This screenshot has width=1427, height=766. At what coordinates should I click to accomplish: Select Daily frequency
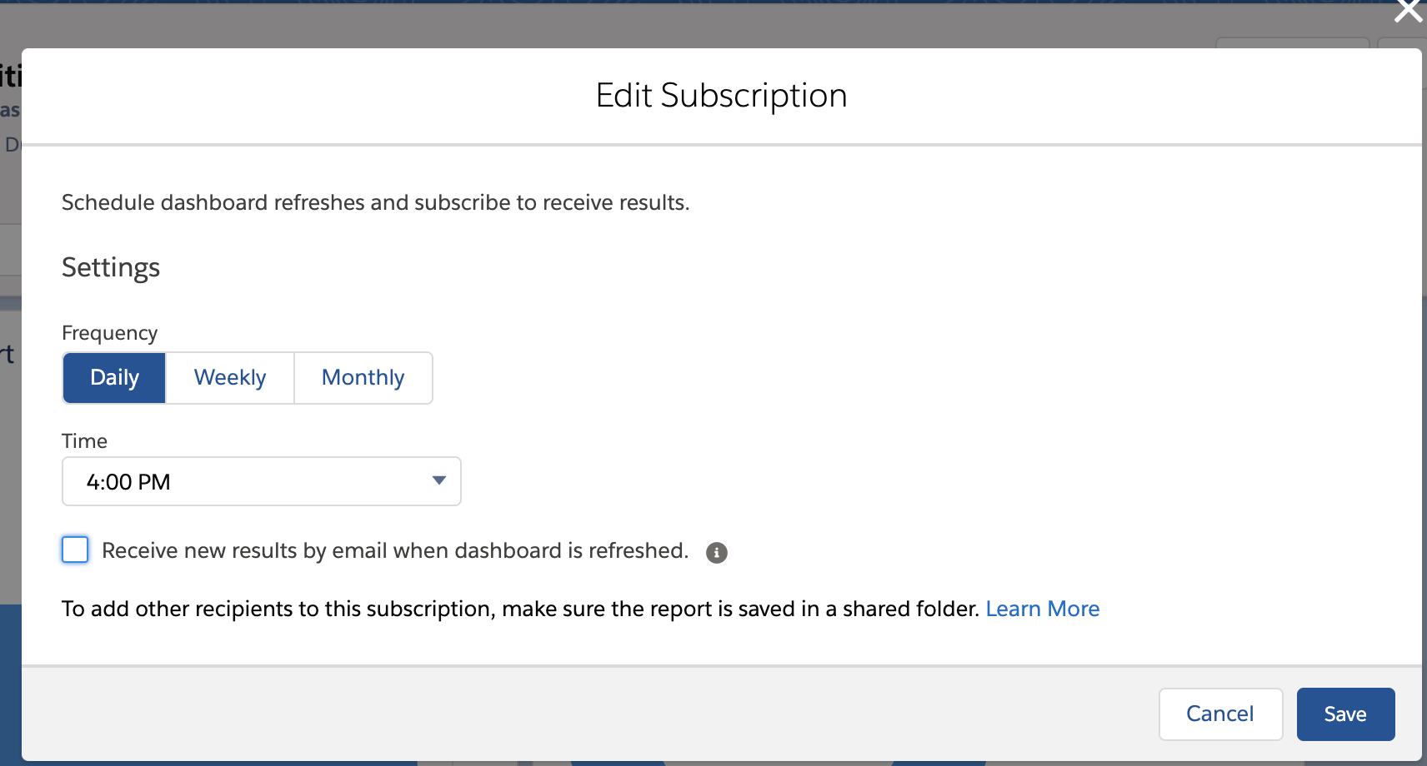click(x=114, y=378)
